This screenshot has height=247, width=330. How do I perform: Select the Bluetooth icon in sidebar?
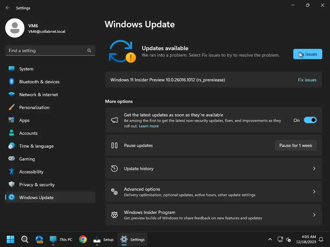coord(12,81)
